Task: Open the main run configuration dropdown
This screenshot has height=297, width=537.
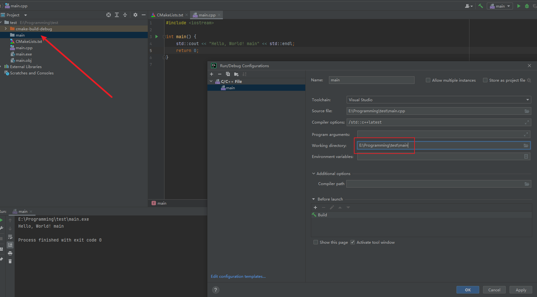Action: pos(500,6)
